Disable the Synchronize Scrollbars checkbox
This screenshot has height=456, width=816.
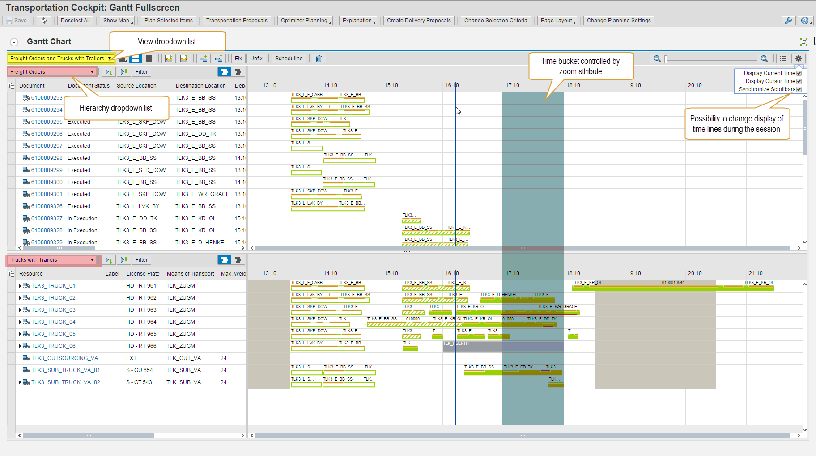[x=799, y=89]
